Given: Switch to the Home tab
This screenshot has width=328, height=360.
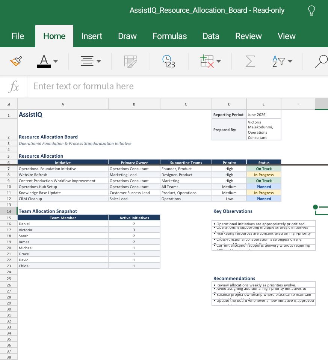Looking at the screenshot, I should pos(54,36).
